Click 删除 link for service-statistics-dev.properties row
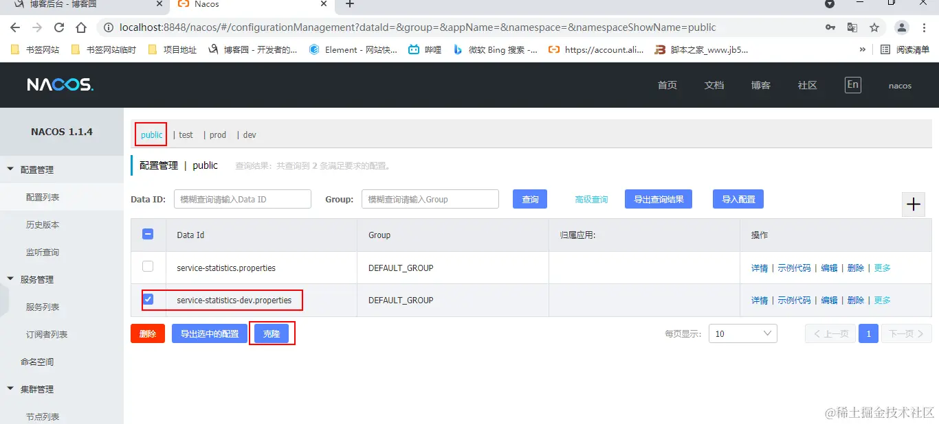 856,300
